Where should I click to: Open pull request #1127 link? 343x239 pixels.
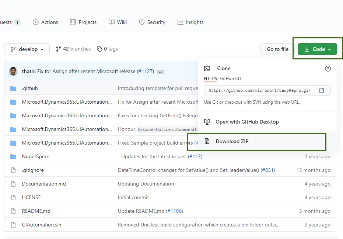146,71
